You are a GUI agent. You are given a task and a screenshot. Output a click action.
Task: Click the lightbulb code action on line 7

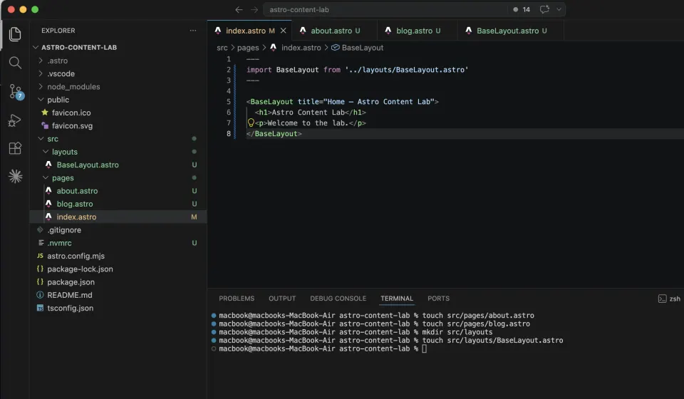(x=251, y=123)
